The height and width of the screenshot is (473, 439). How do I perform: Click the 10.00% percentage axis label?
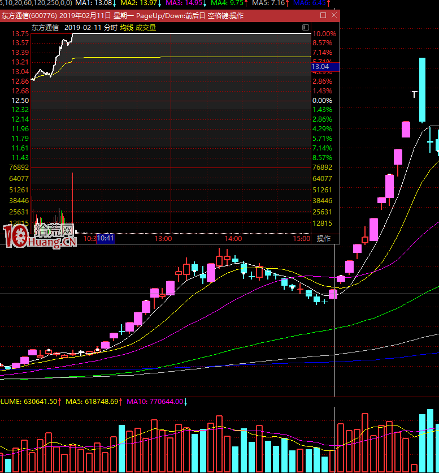click(x=324, y=34)
